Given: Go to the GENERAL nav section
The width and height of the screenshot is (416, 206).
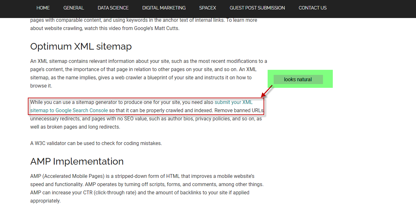Looking at the screenshot, I should click(x=74, y=8).
